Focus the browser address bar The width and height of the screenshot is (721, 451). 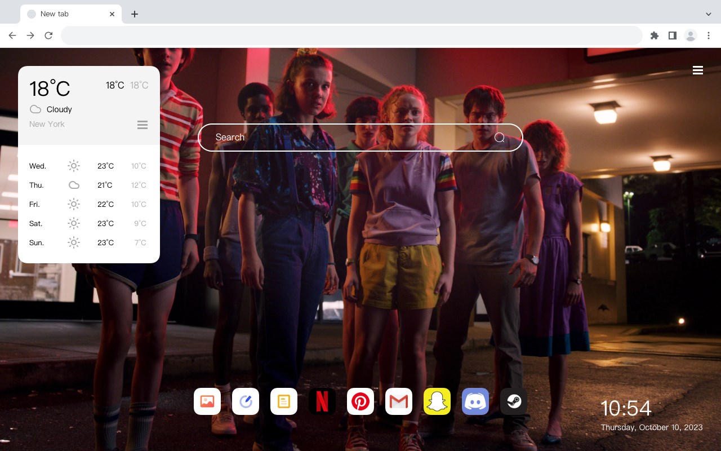pos(351,36)
